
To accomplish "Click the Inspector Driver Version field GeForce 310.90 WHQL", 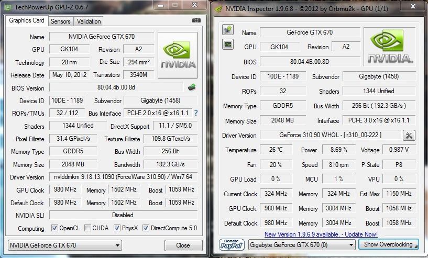I will coord(330,135).
